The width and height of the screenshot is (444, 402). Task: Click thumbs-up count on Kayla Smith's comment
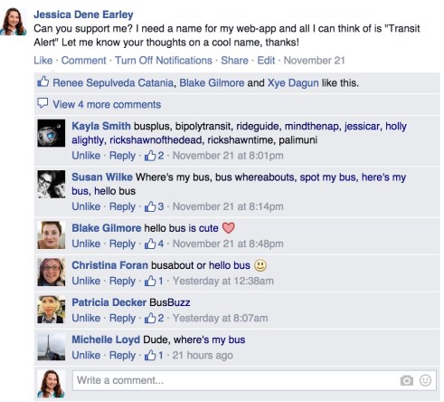(x=154, y=156)
